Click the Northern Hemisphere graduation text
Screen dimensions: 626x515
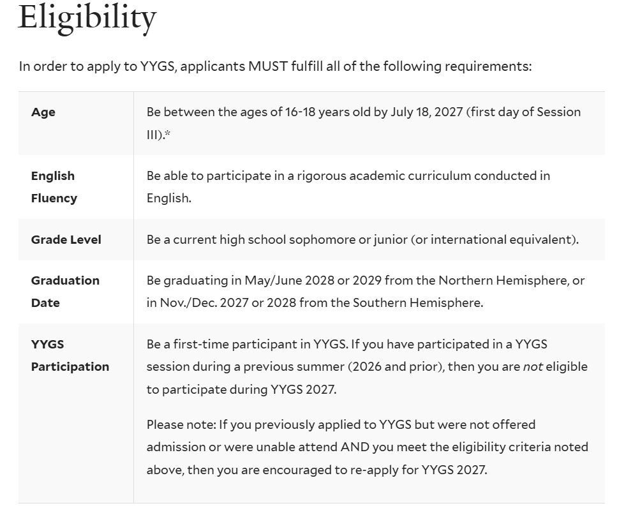365,280
